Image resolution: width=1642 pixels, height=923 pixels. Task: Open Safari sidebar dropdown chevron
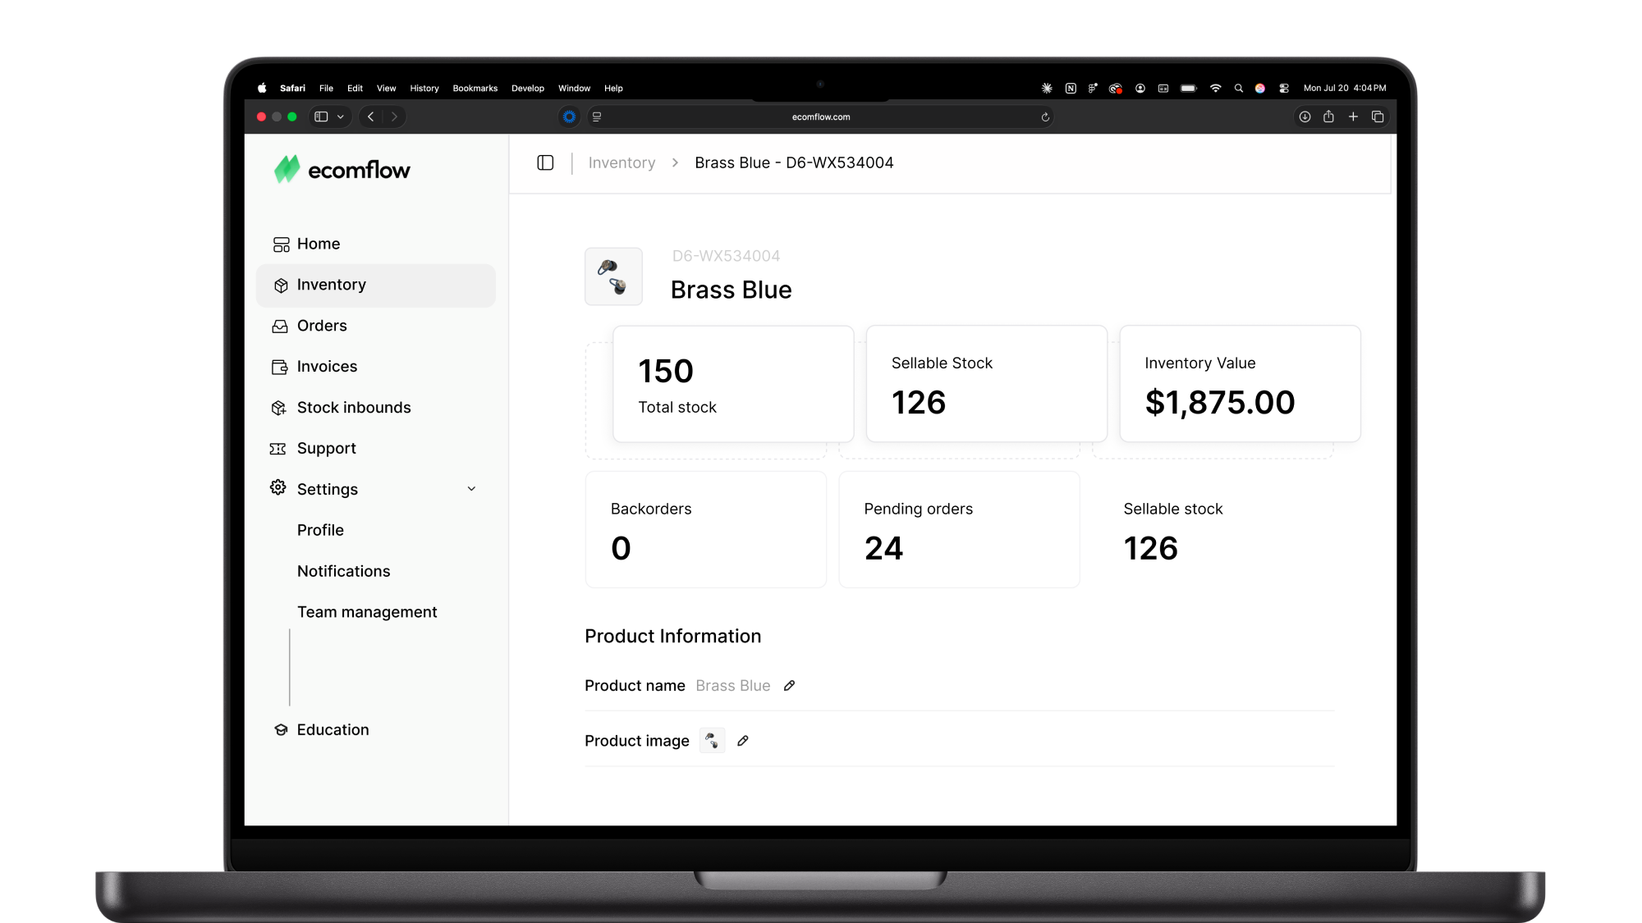tap(341, 117)
